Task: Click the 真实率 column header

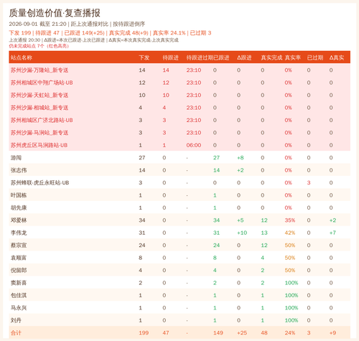Action: (293, 57)
